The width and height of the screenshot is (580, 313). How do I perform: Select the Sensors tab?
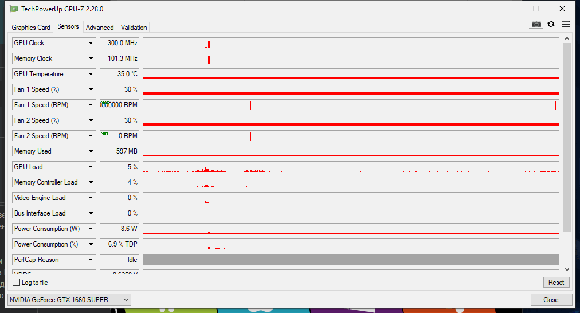click(68, 26)
